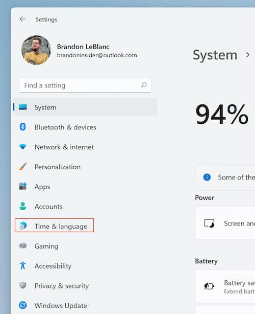Click the search magnifier icon
This screenshot has width=255, height=314.
(144, 85)
